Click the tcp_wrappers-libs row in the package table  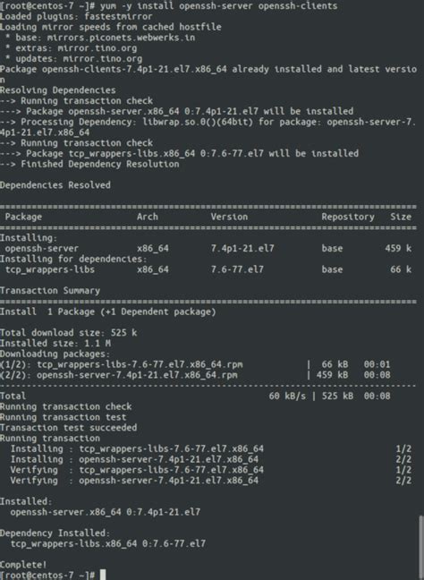click(208, 269)
